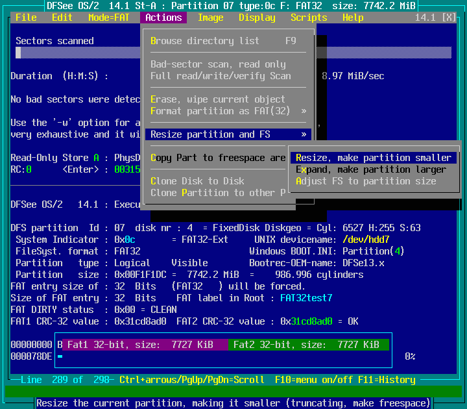
Task: Choose Adjust FS to partition size
Action: [366, 181]
